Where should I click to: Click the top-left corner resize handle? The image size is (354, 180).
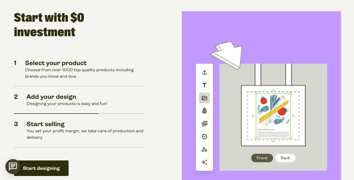[256, 93]
